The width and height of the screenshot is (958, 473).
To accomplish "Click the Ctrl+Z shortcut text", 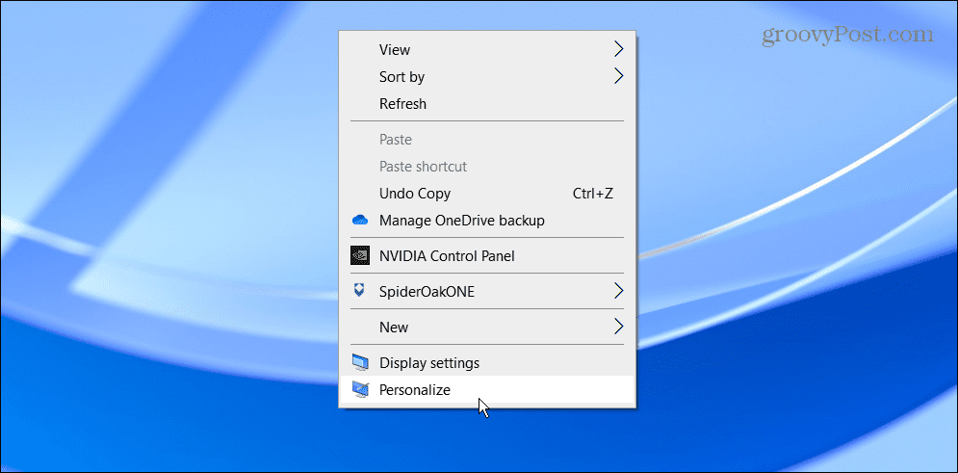I will [x=593, y=194].
